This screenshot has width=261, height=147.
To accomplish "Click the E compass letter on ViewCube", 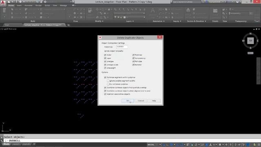I will [x=258, y=41].
